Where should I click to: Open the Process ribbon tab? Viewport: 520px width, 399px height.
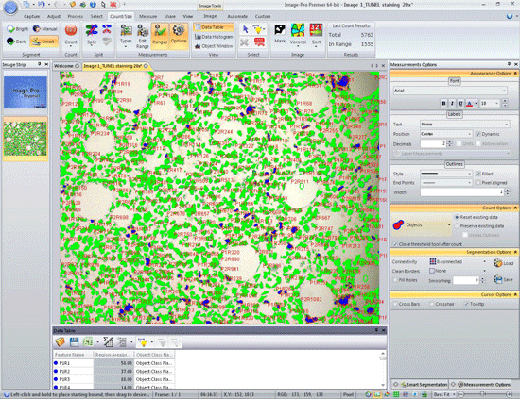pos(76,16)
